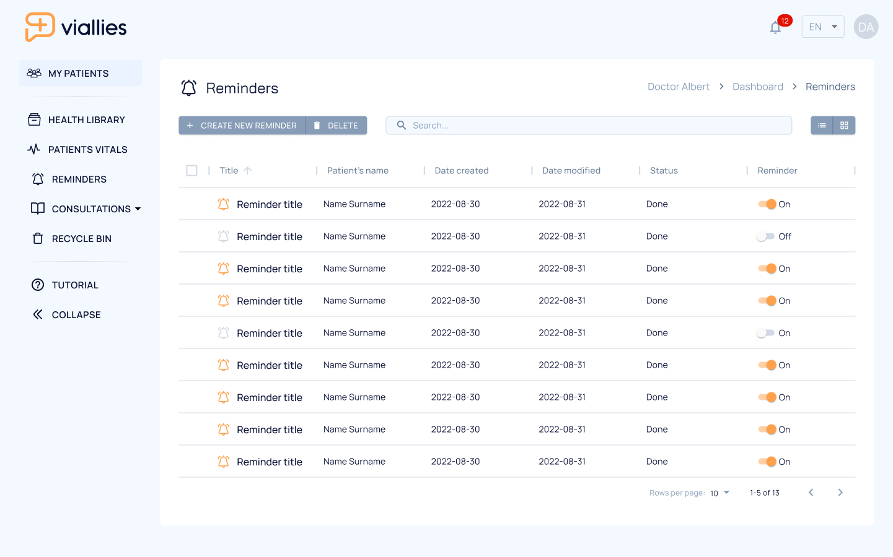The height and width of the screenshot is (557, 893).
Task: Click the sort arrow next to Title
Action: click(x=247, y=171)
